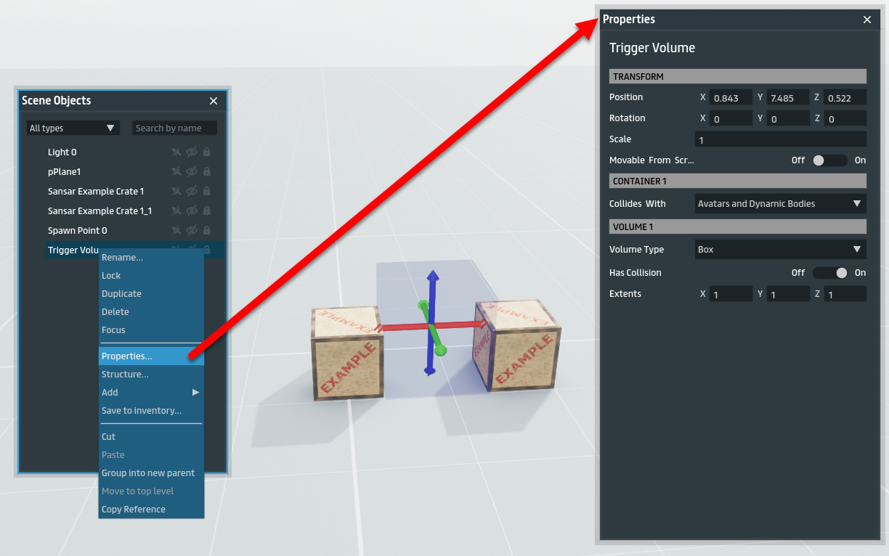
Task: Click the selection-disabled icon for Light 0
Action: 176,152
